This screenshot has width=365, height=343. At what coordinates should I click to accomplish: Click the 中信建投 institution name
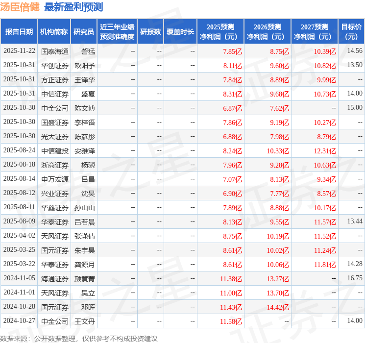(x=55, y=151)
